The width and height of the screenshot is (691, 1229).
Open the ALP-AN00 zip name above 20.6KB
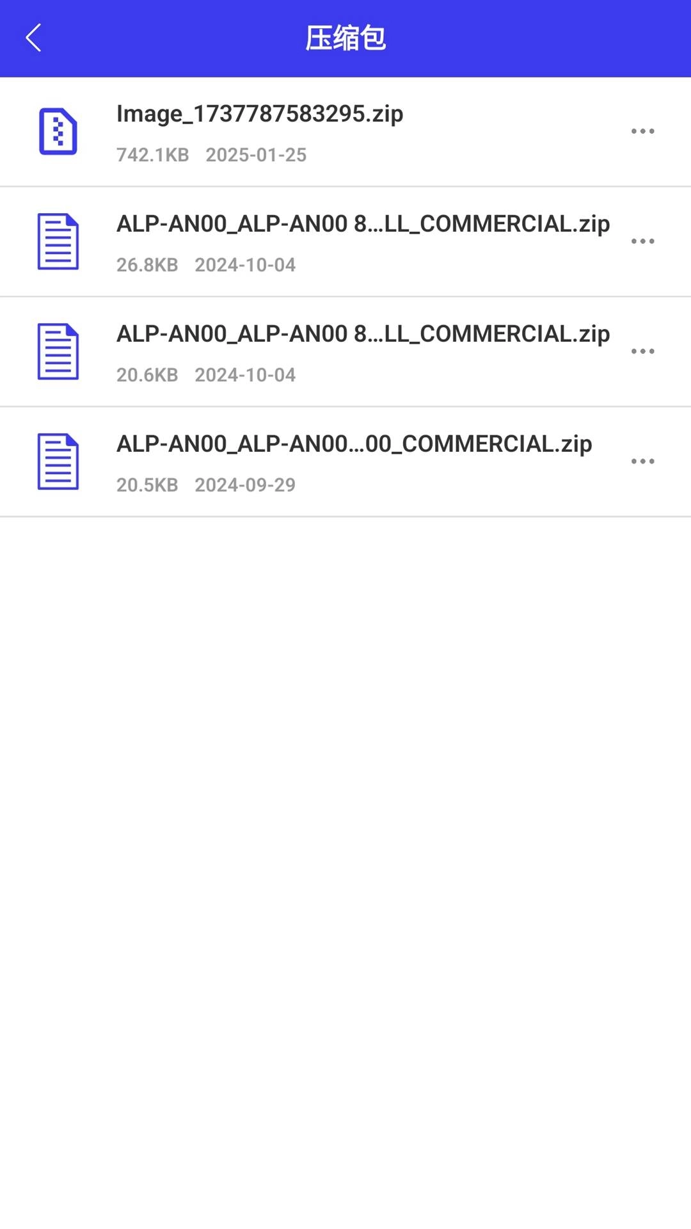(x=363, y=334)
